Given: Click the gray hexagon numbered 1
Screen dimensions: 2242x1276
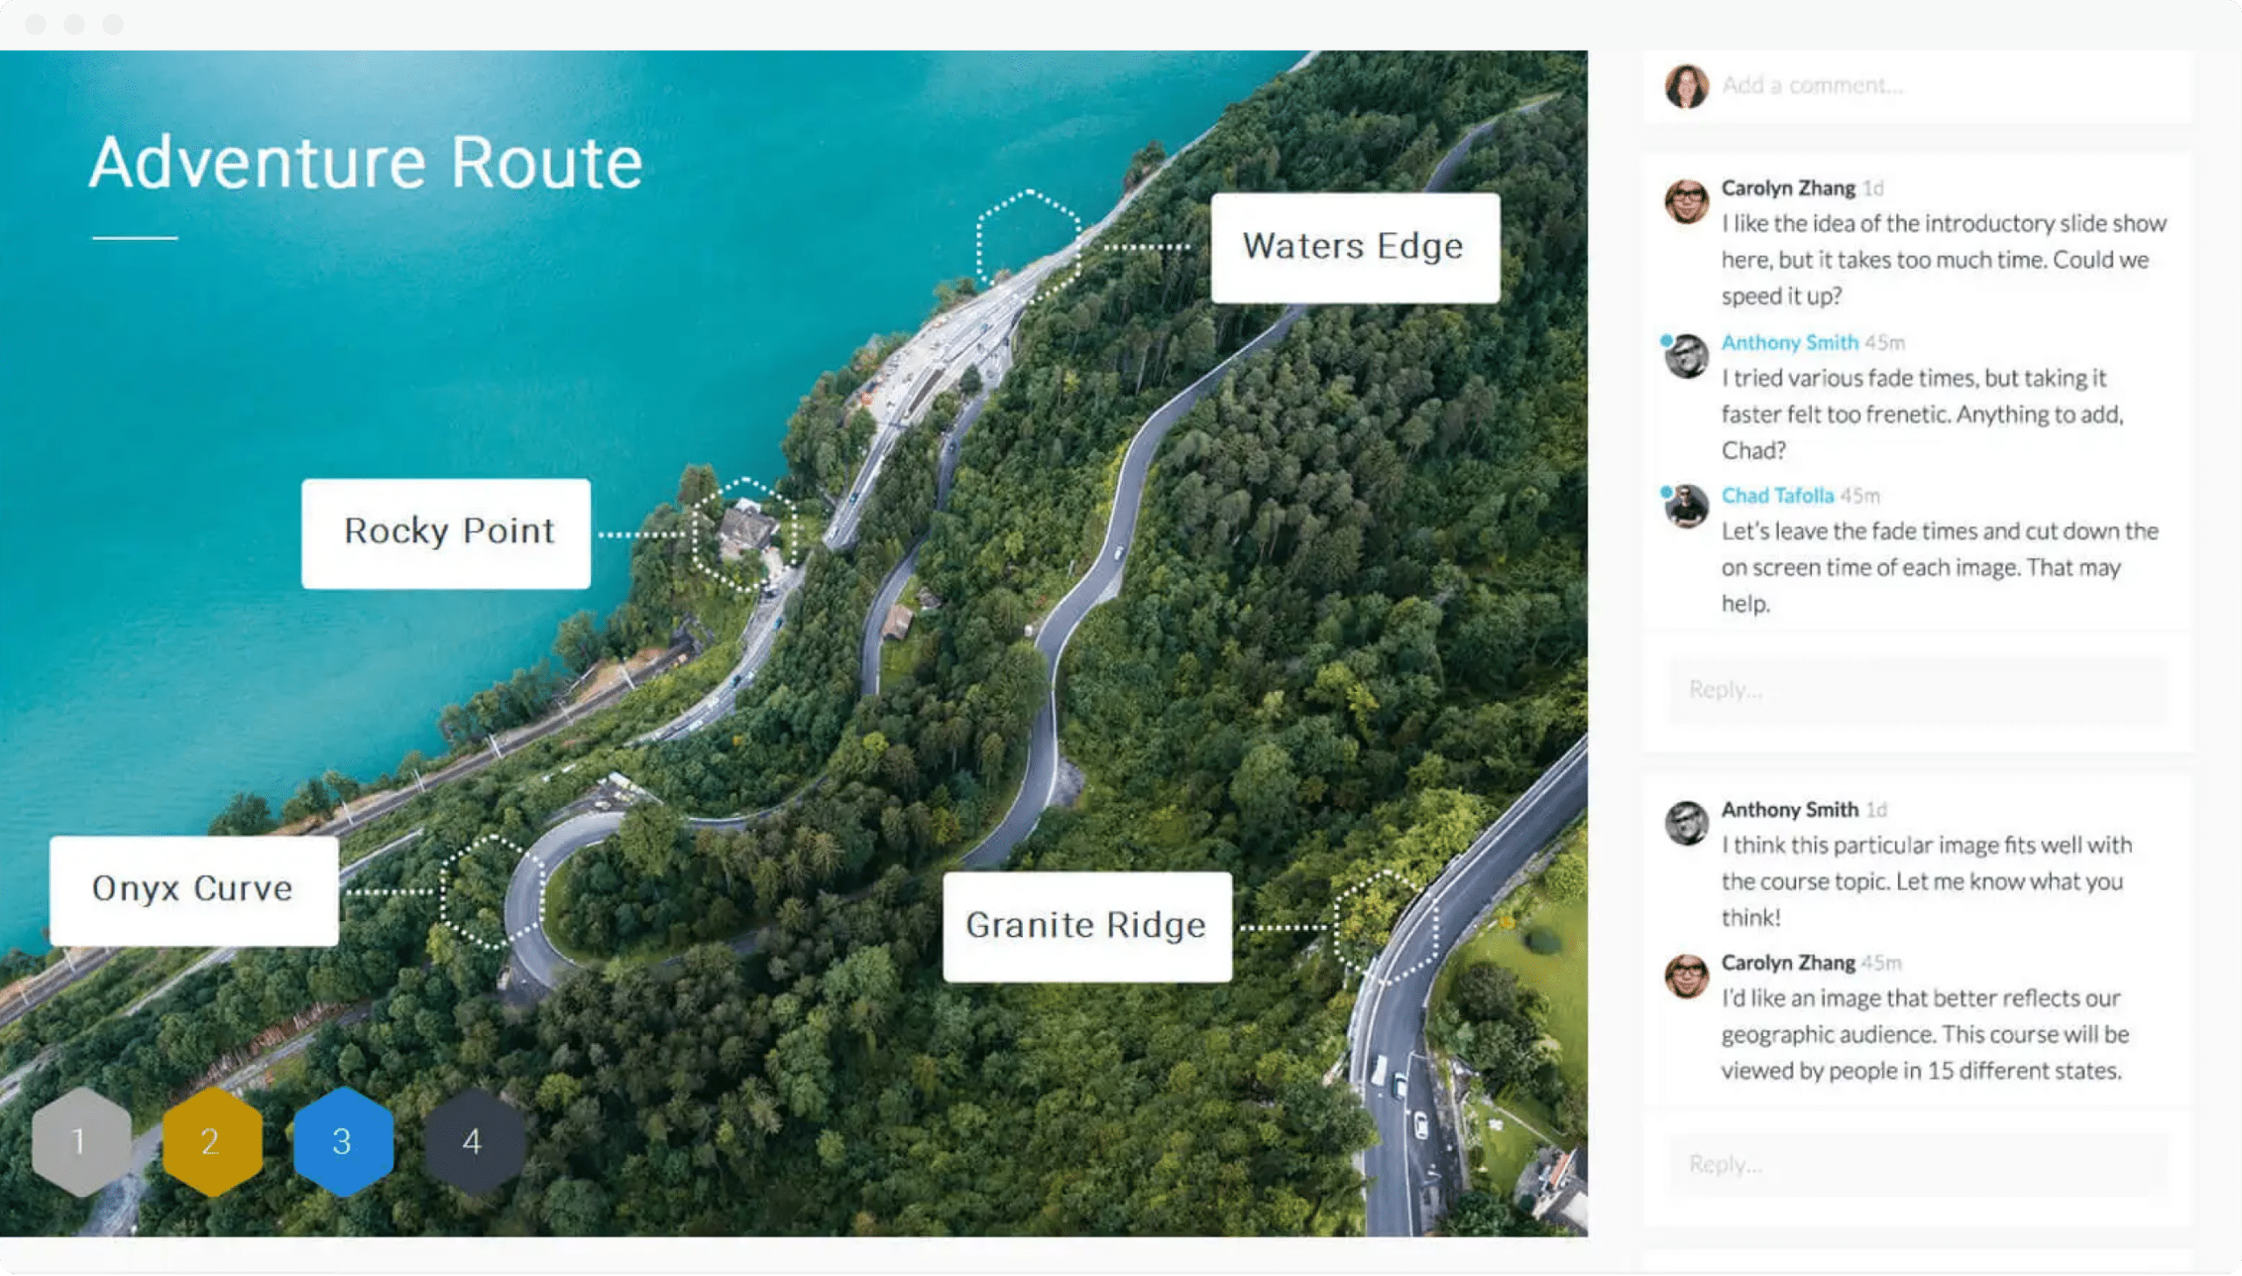Looking at the screenshot, I should tap(81, 1141).
